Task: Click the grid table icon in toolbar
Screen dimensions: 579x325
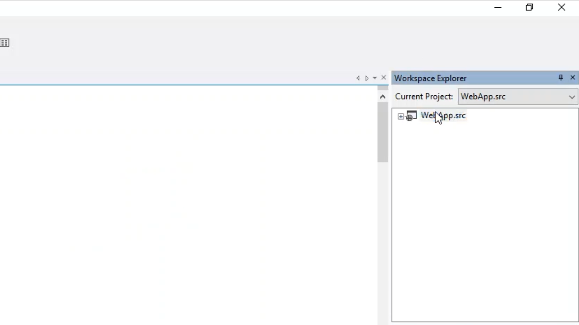Action: [5, 43]
